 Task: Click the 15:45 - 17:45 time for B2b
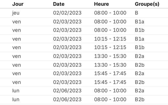pyautogui.click(x=110, y=82)
